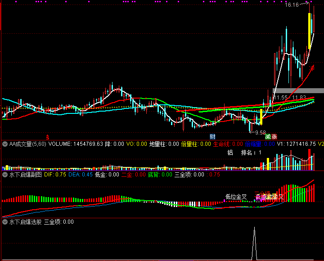The width and height of the screenshot is (324, 261).
Task: Click the V1: 1271416.75 value
Action: 296,144
